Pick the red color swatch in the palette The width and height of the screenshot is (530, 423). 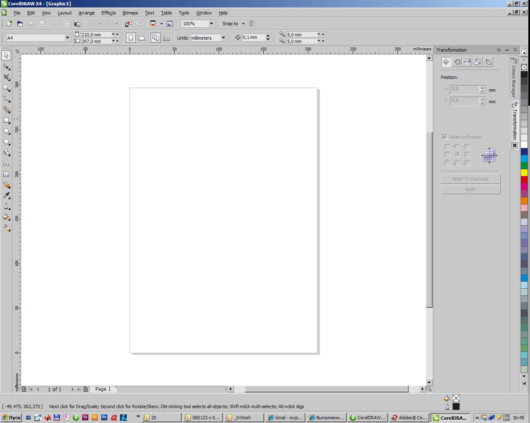pyautogui.click(x=524, y=180)
